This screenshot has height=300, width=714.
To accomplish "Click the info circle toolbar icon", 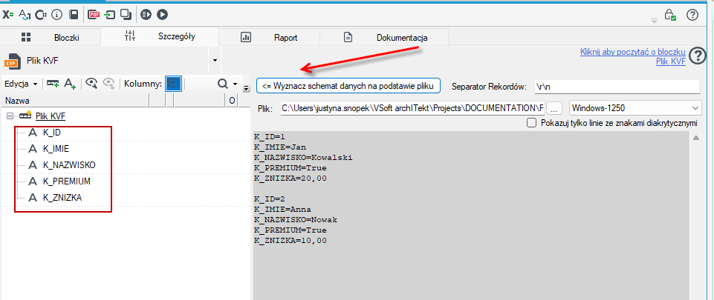I will [x=56, y=15].
